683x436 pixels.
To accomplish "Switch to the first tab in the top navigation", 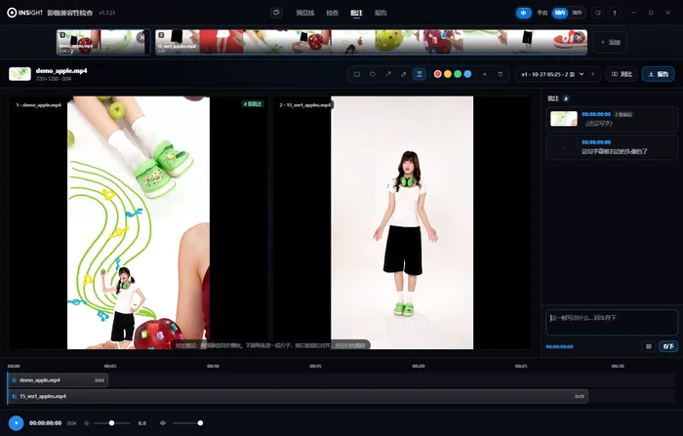I will tap(304, 13).
